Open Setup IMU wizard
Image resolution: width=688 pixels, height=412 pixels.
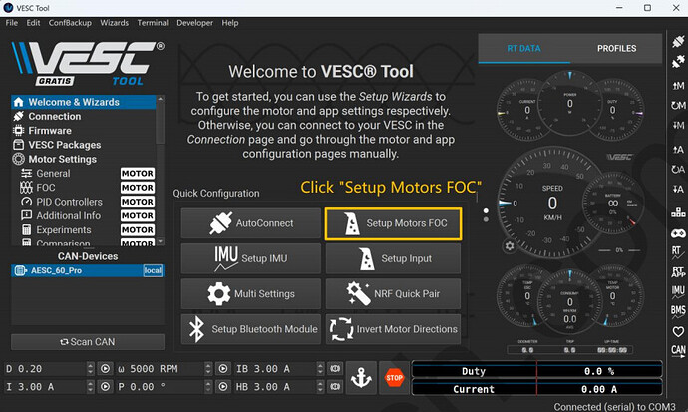(251, 258)
